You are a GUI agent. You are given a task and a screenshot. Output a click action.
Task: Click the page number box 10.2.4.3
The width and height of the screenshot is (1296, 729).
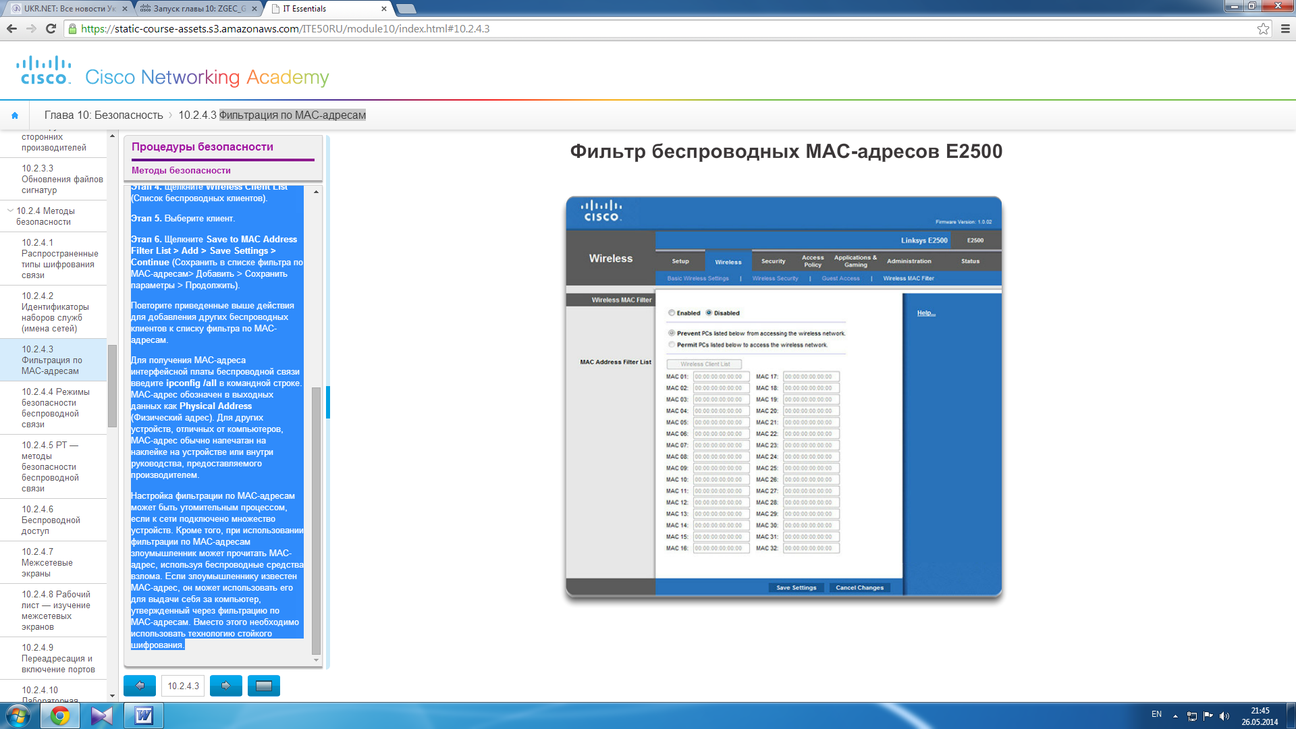[183, 686]
